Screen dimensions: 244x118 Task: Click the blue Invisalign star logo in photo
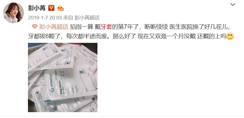tap(52, 90)
